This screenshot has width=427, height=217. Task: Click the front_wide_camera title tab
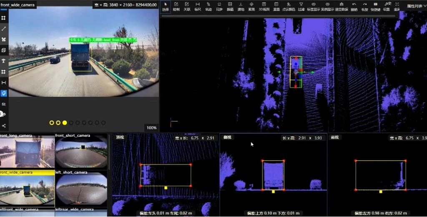18,5
